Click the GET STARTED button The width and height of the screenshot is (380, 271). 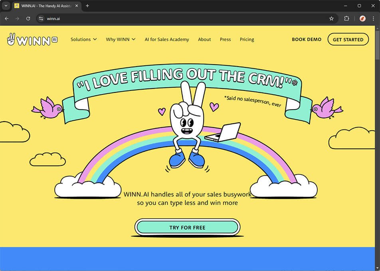348,39
